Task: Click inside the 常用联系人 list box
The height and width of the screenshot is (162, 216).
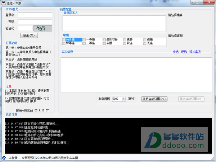Action: point(114,23)
